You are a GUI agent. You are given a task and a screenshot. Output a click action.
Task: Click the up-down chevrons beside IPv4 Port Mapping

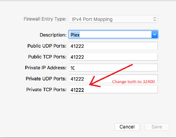coord(155,19)
